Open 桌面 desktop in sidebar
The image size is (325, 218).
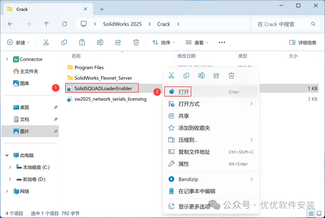(21, 107)
